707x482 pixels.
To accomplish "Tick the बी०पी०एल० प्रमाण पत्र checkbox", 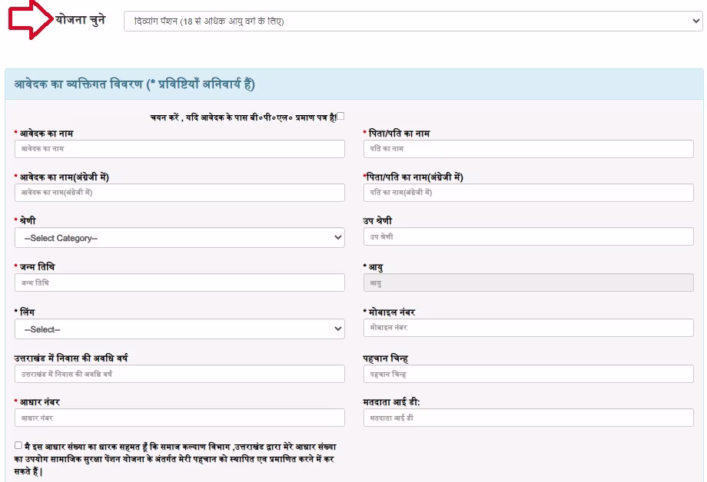I will click(x=341, y=116).
